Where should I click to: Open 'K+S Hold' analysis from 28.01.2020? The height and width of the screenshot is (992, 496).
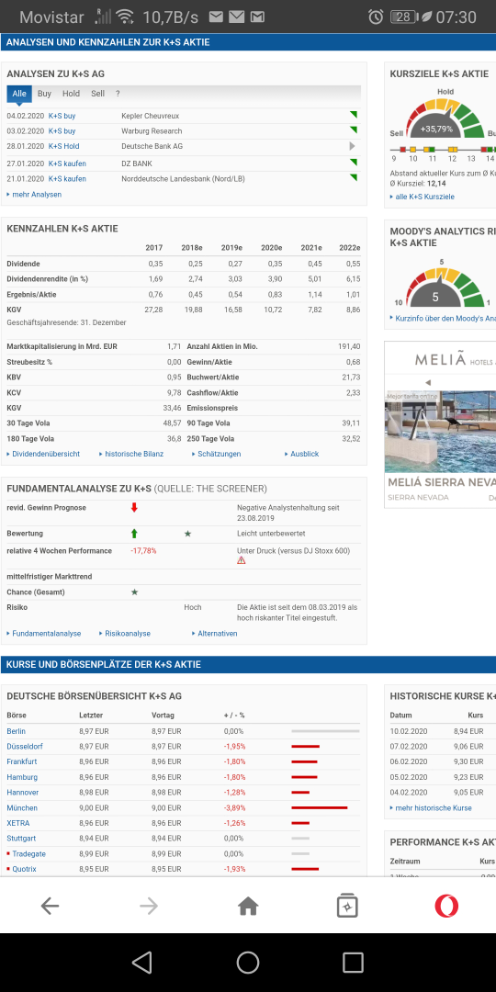point(64,146)
